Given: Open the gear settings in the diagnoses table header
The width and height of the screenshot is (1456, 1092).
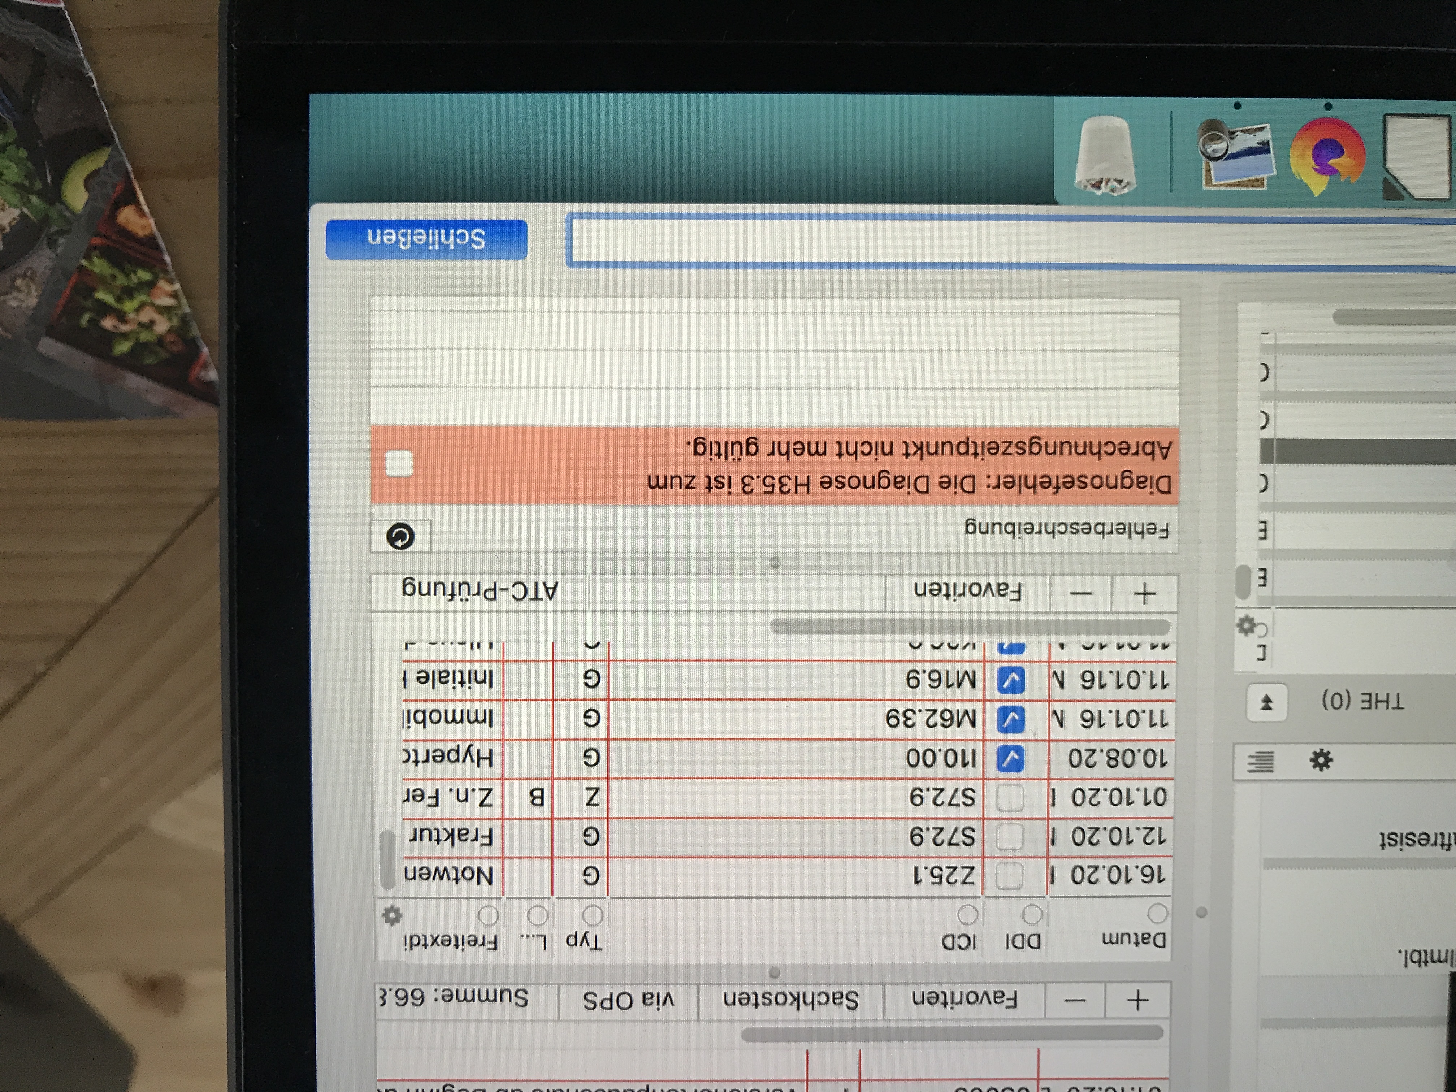Looking at the screenshot, I should coord(392,915).
